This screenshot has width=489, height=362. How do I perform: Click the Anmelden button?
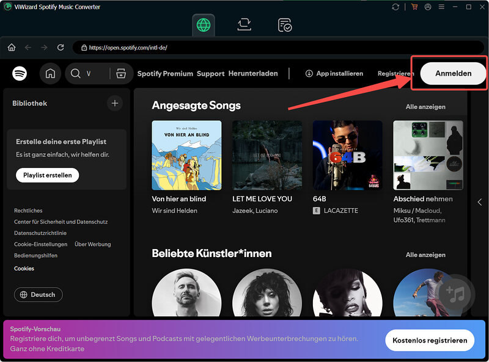click(x=453, y=73)
